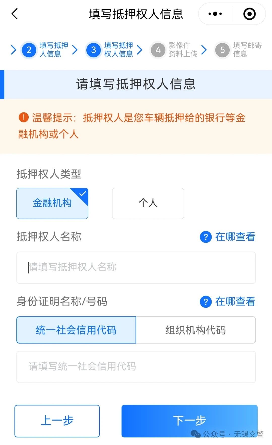Tap the step 3 circle icon
272x445 pixels.
[x=93, y=50]
